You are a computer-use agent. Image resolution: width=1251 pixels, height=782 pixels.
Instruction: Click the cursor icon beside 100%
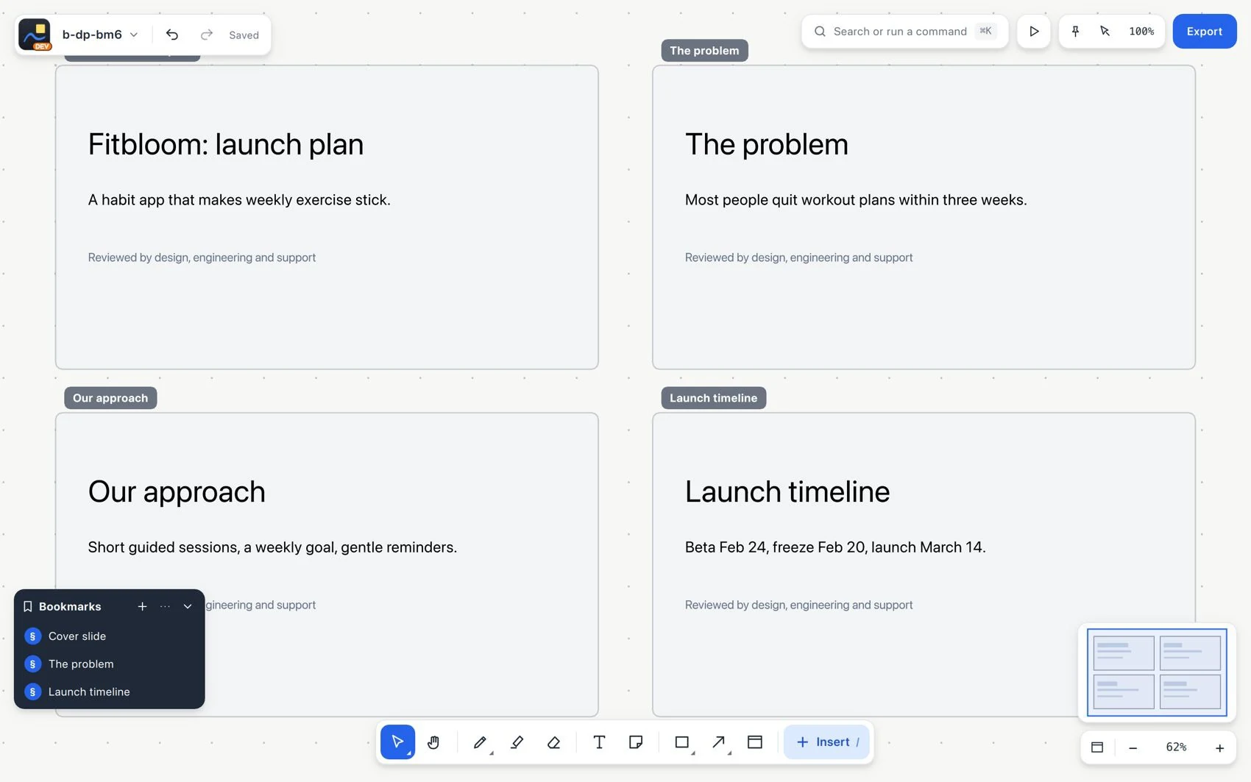1105,31
